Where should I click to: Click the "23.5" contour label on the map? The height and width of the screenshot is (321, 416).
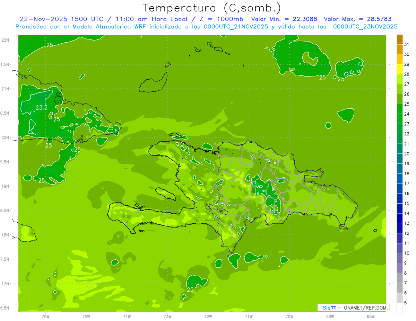coord(42,108)
